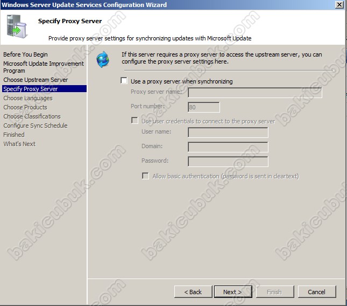
Task: Select highlighted Specify Proxy Server step
Action: [44, 89]
